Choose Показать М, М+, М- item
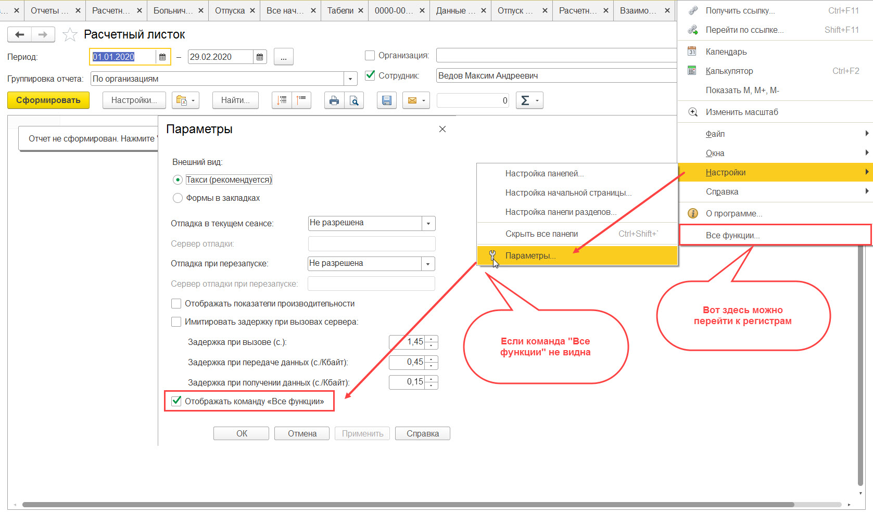 pos(775,90)
